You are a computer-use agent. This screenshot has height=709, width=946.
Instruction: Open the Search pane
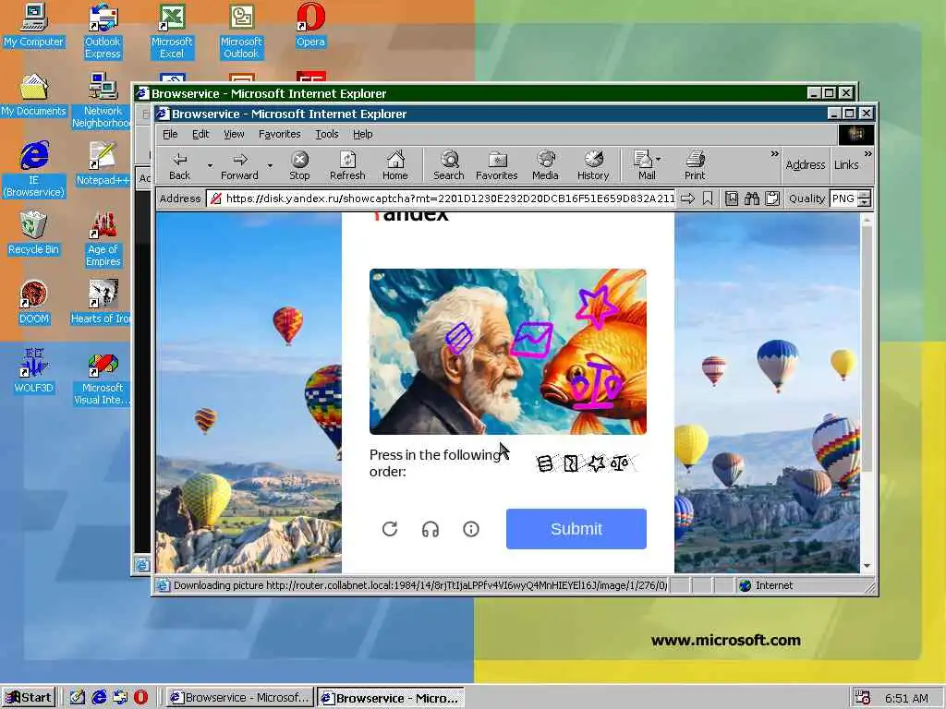[x=449, y=166]
